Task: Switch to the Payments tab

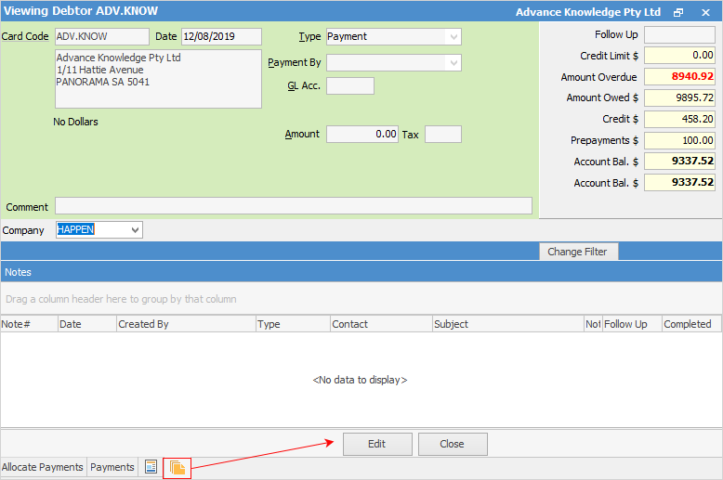Action: tap(112, 467)
